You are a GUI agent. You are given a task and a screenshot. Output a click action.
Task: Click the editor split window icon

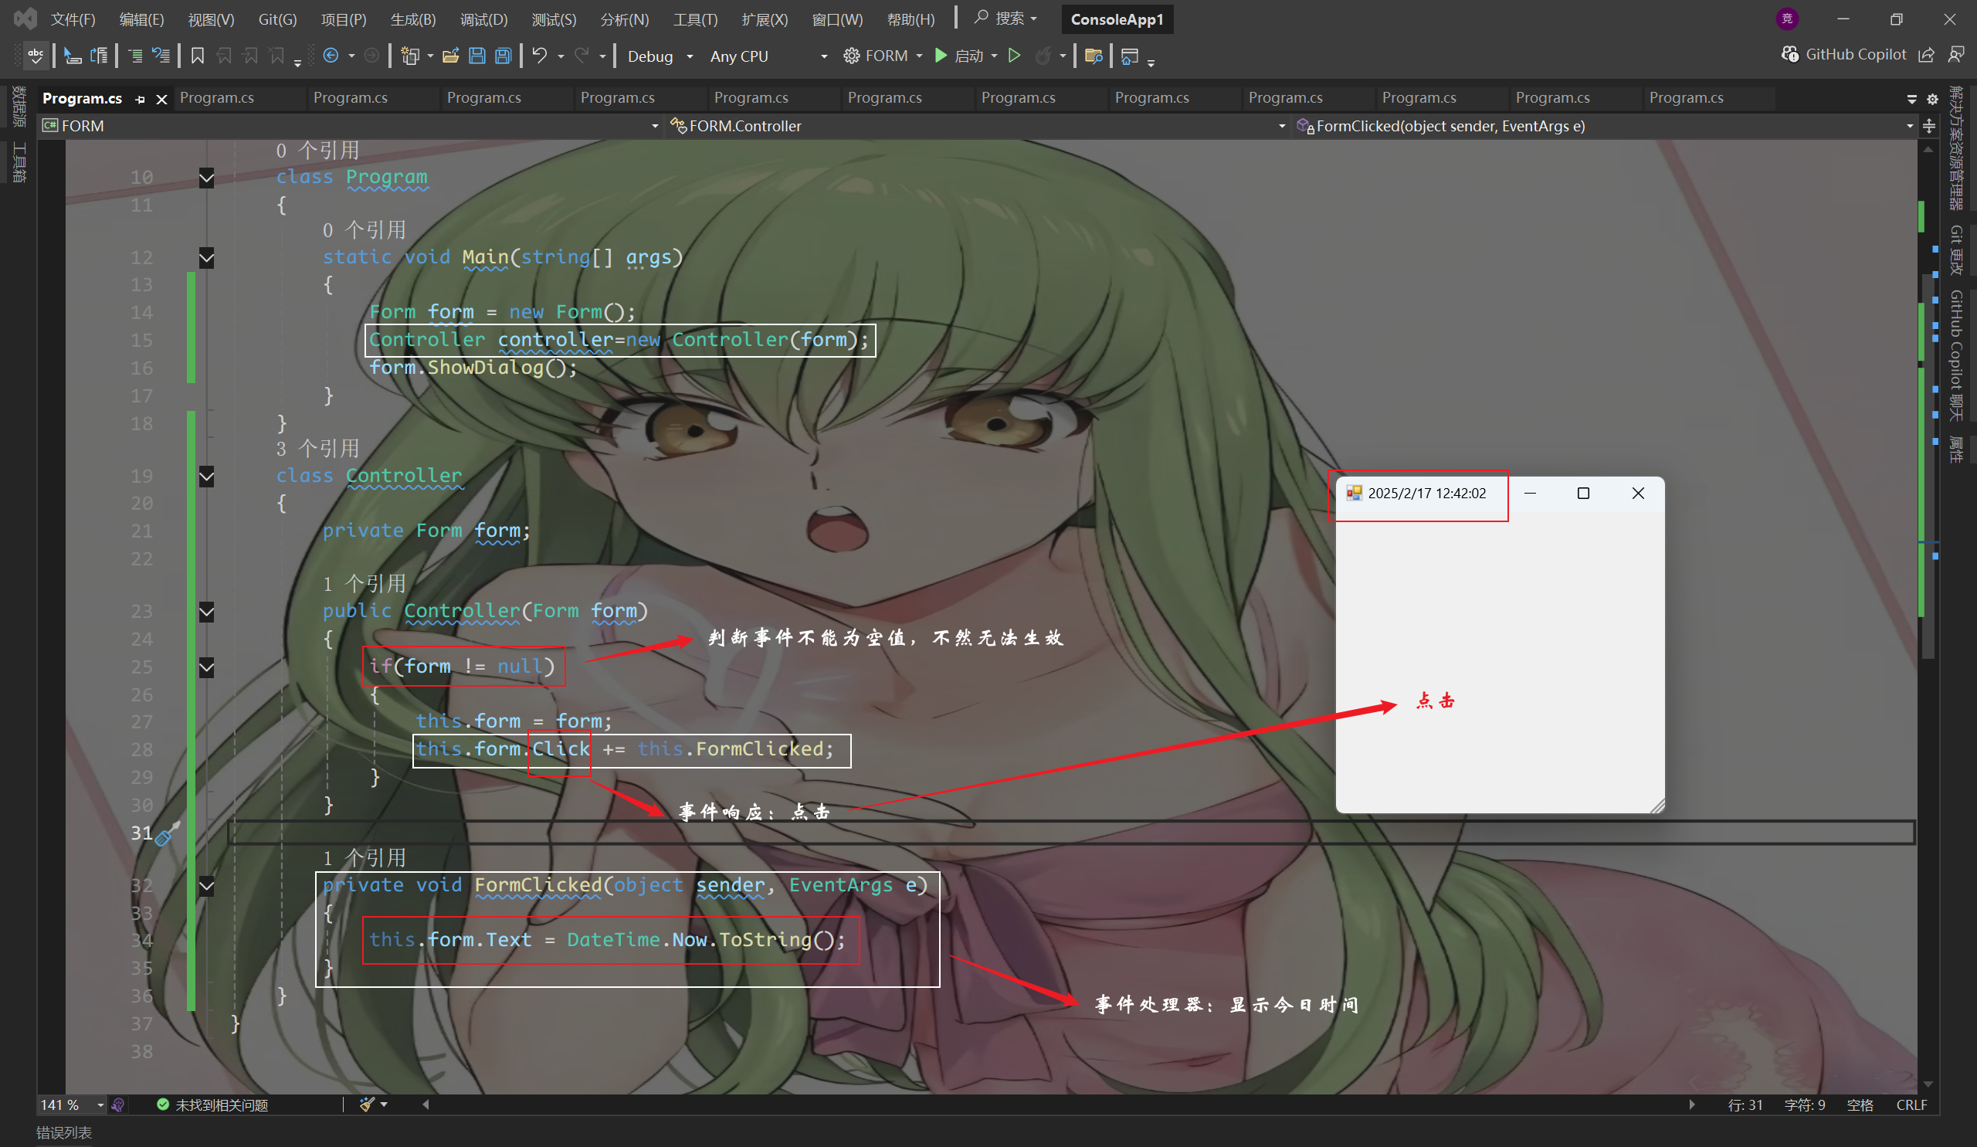(x=1929, y=126)
